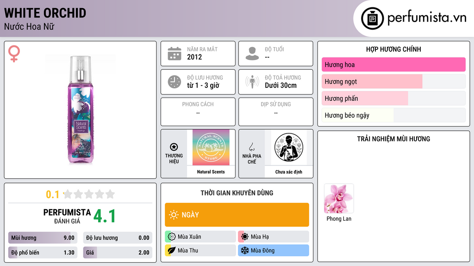Click the Hương hoa accord bar
The image size is (474, 266).
[x=393, y=65]
